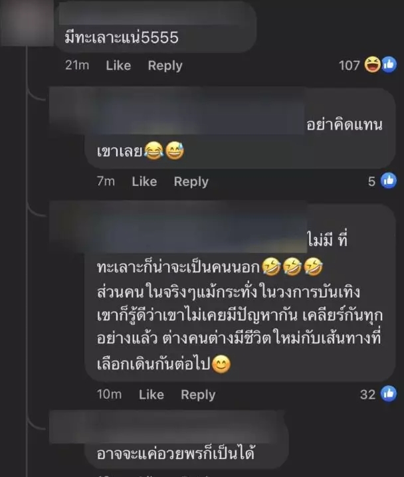Open the blurred name on the 10m reply
This screenshot has width=404, height=477.
point(178,227)
